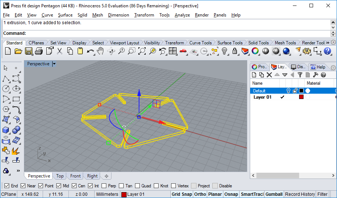This screenshot has width=337, height=198.
Task: Click the Layer 01 row name
Action: point(262,97)
